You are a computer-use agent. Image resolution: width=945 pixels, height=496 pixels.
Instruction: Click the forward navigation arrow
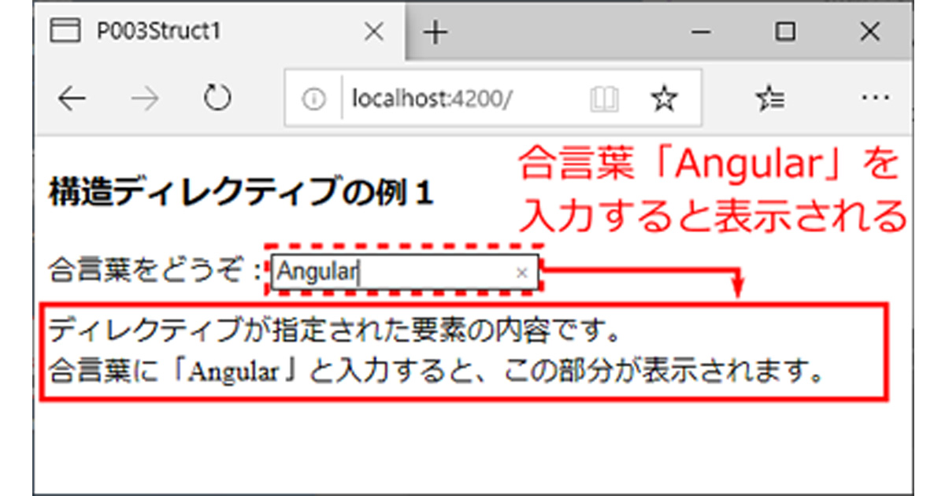click(146, 98)
